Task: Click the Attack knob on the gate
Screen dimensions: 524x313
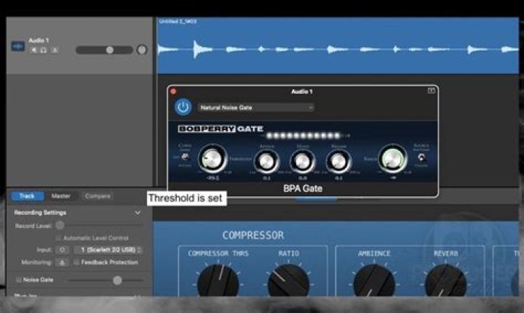Action: tap(266, 162)
